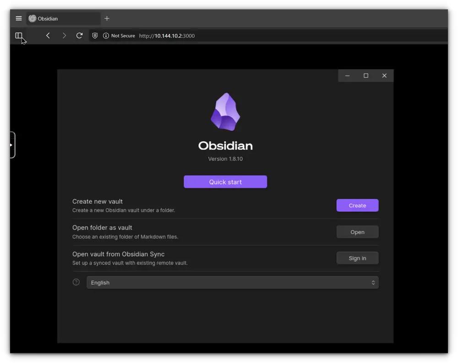
Task: Click the Not Secure site info icon
Action: tap(106, 35)
